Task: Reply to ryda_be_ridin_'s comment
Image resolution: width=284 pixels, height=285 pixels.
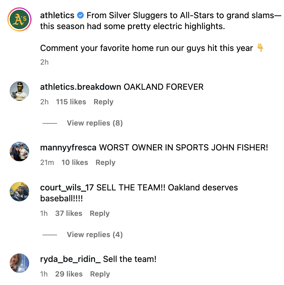Action: 100,274
